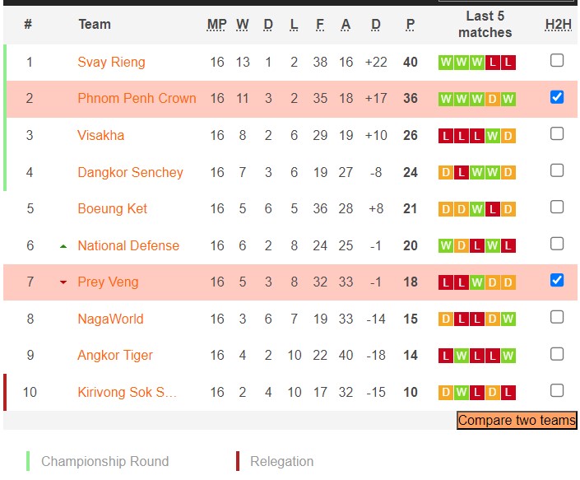This screenshot has width=580, height=480.
Task: Open the Phnom Penh Crown team link
Action: coord(137,99)
